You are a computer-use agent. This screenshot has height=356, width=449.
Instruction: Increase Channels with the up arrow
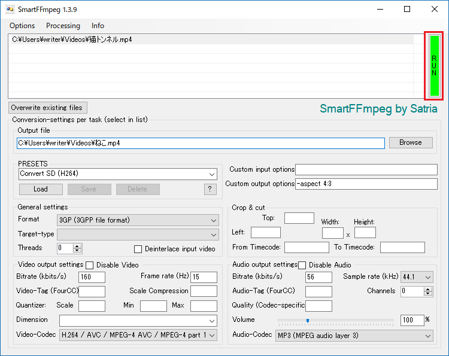tap(428, 290)
